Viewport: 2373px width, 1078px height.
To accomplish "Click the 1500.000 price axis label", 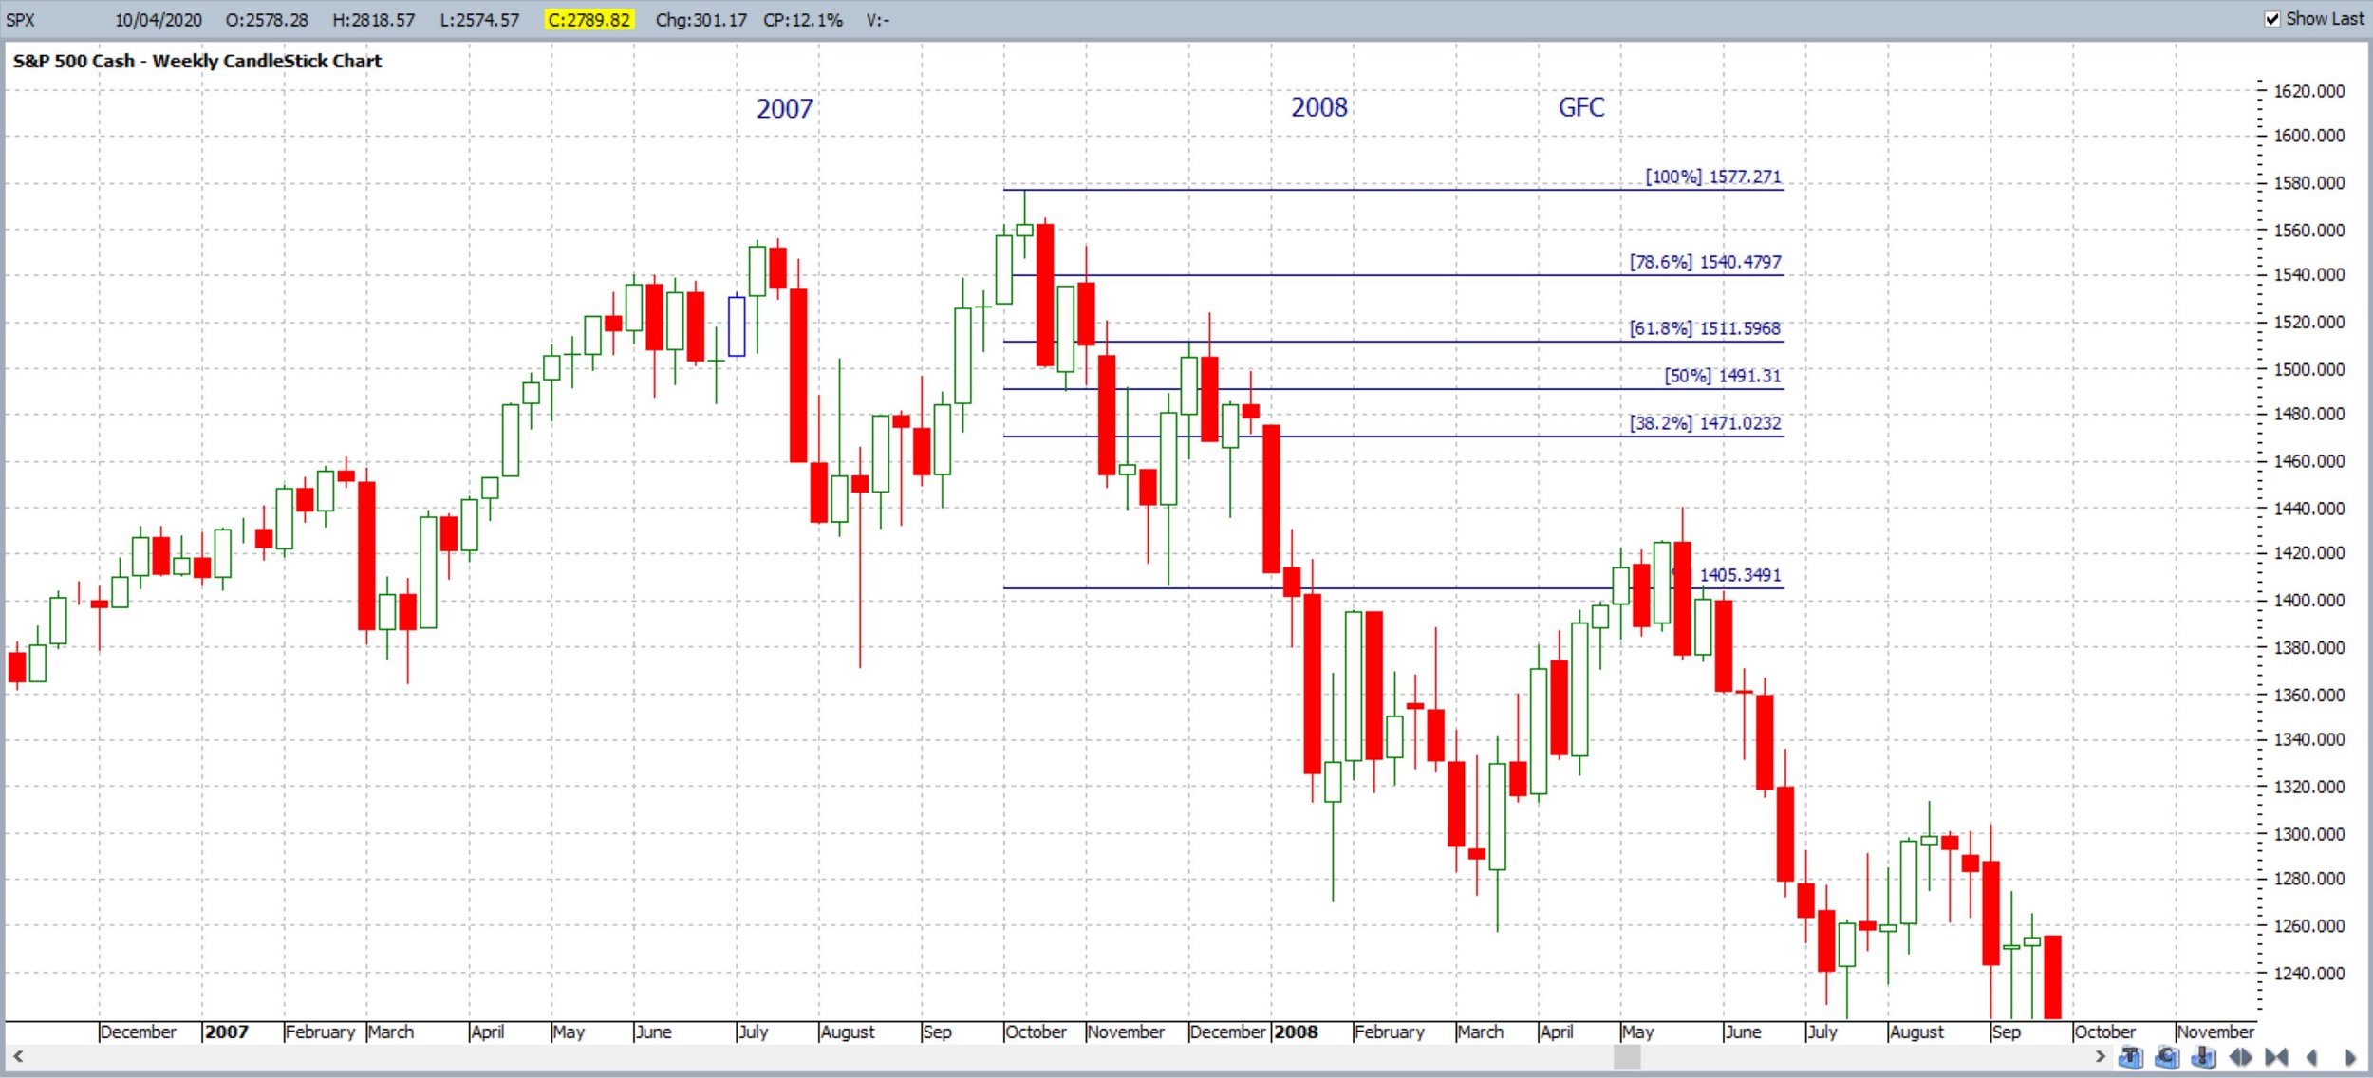I will (x=2308, y=369).
